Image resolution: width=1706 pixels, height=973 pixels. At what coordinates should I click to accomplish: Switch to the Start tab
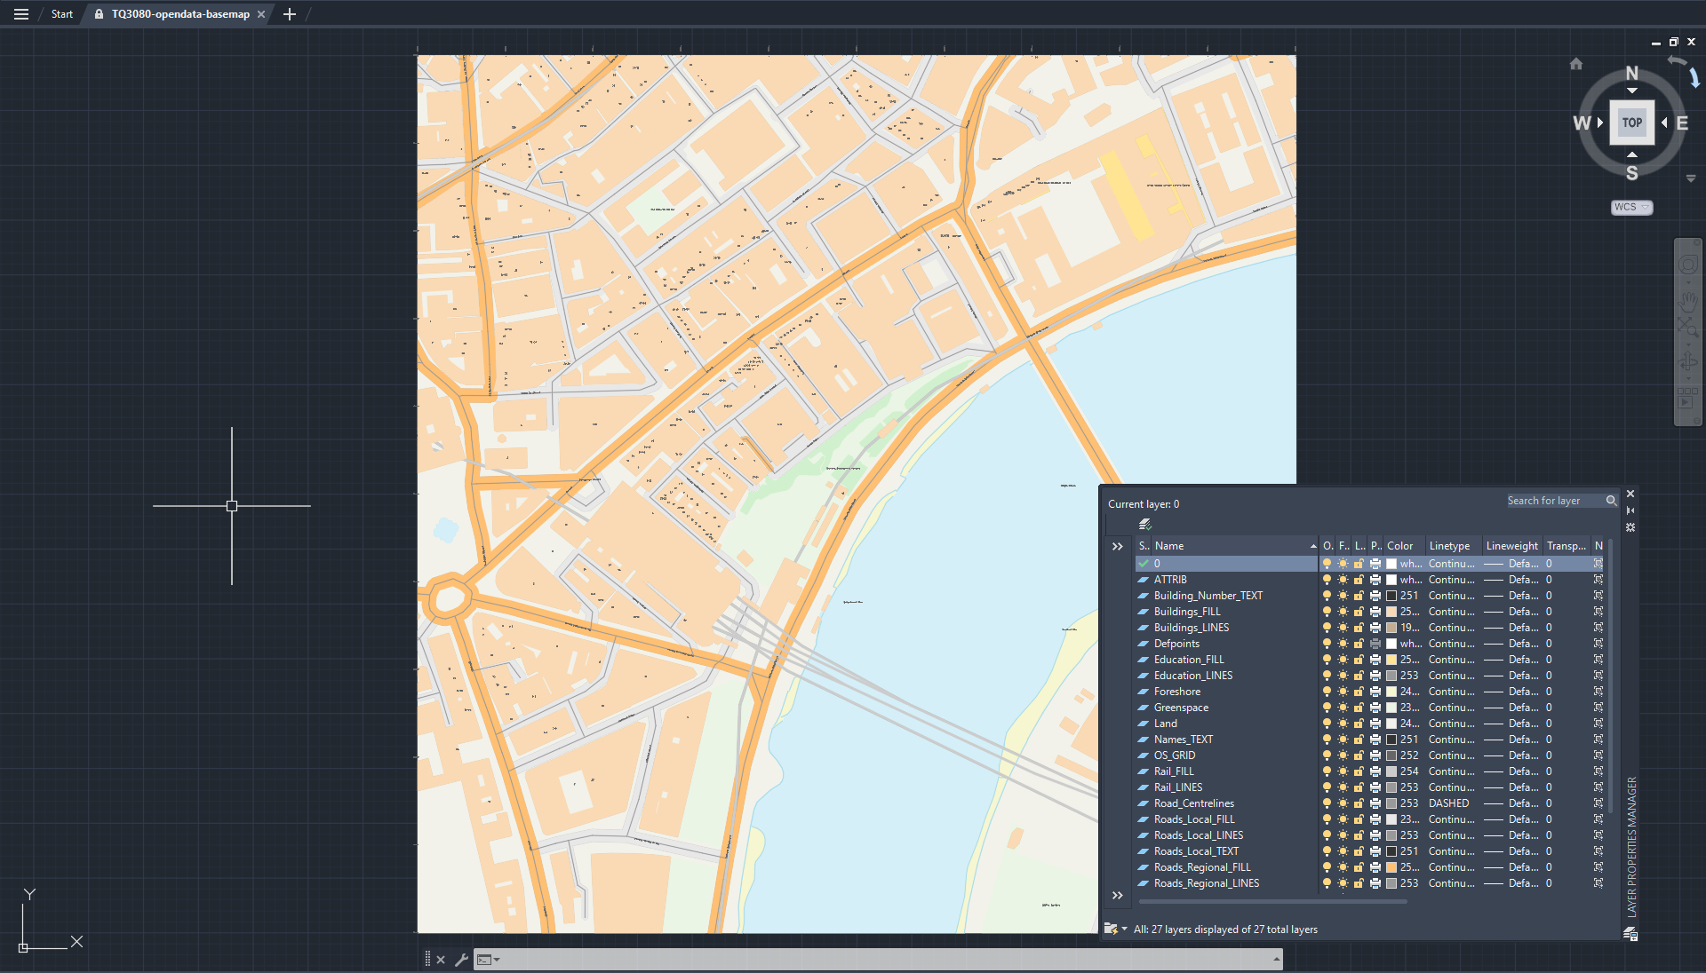(62, 14)
